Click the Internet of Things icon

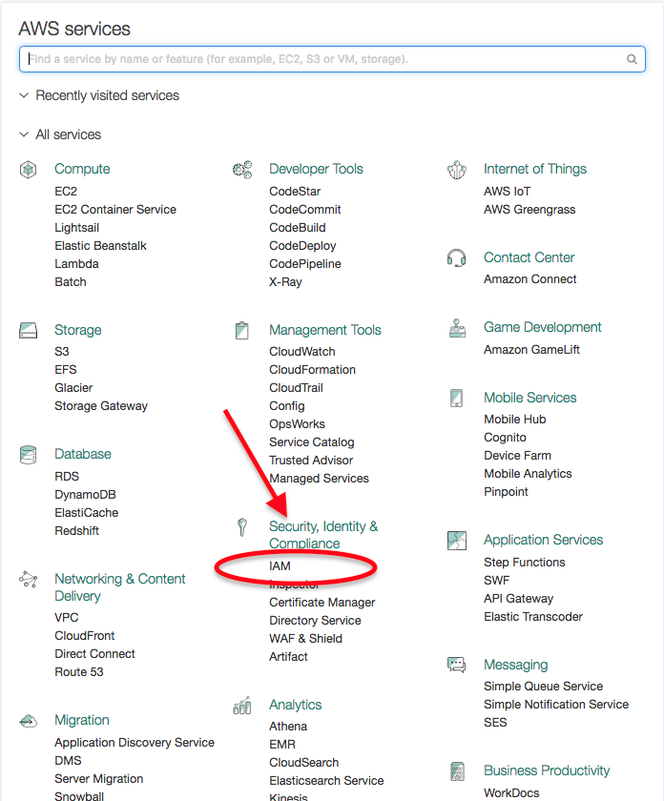click(x=457, y=170)
